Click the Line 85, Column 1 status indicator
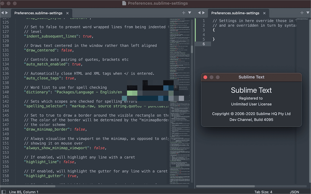This screenshot has width=311, height=194. click(x=24, y=192)
